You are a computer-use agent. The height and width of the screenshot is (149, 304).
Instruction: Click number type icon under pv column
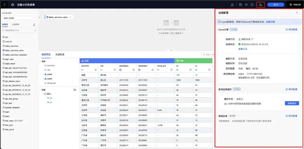pos(177,70)
